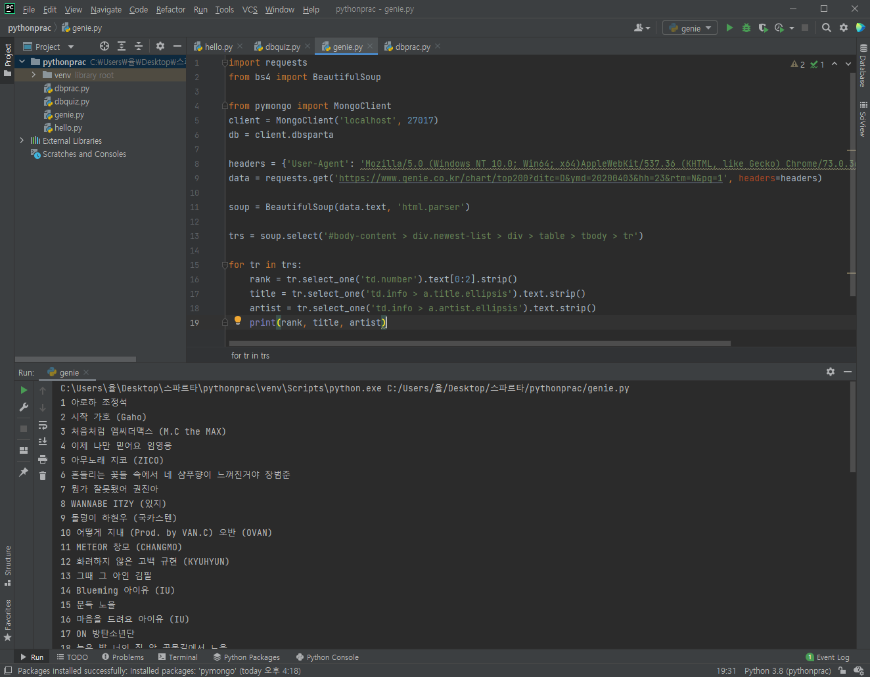Open the Terminal tool window
Viewport: 870px width, 677px height.
click(x=178, y=657)
